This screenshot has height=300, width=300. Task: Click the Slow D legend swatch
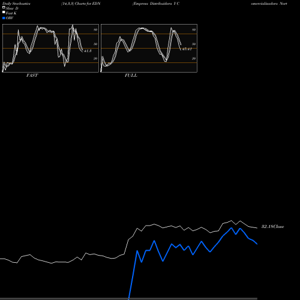(4, 7)
